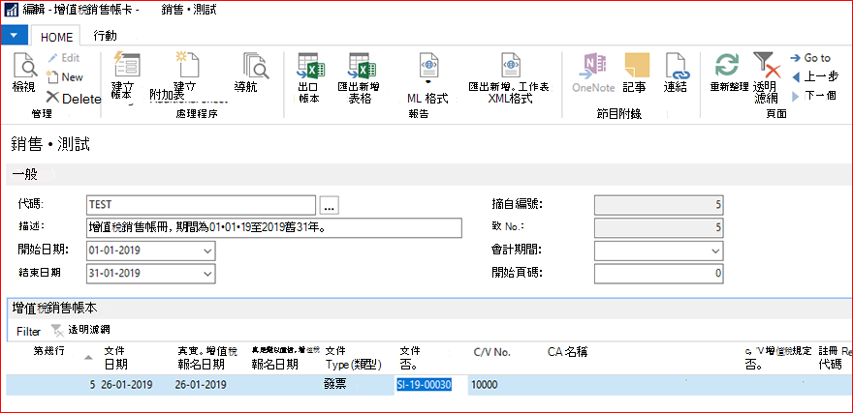Click the 代碼 field containing TEST

tap(201, 205)
